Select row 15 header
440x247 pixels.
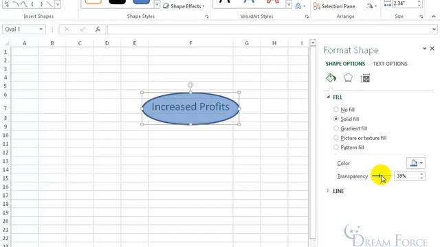click(5, 178)
